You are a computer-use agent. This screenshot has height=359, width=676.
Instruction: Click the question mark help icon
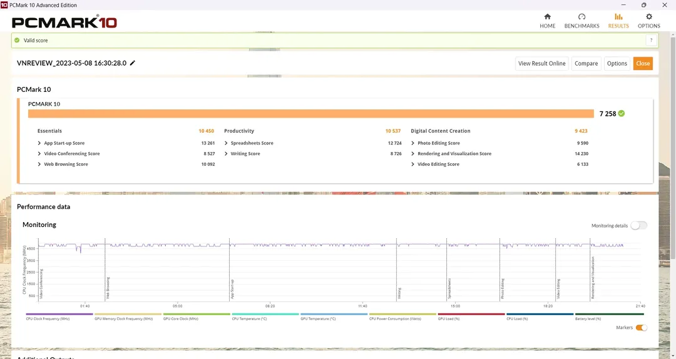652,40
